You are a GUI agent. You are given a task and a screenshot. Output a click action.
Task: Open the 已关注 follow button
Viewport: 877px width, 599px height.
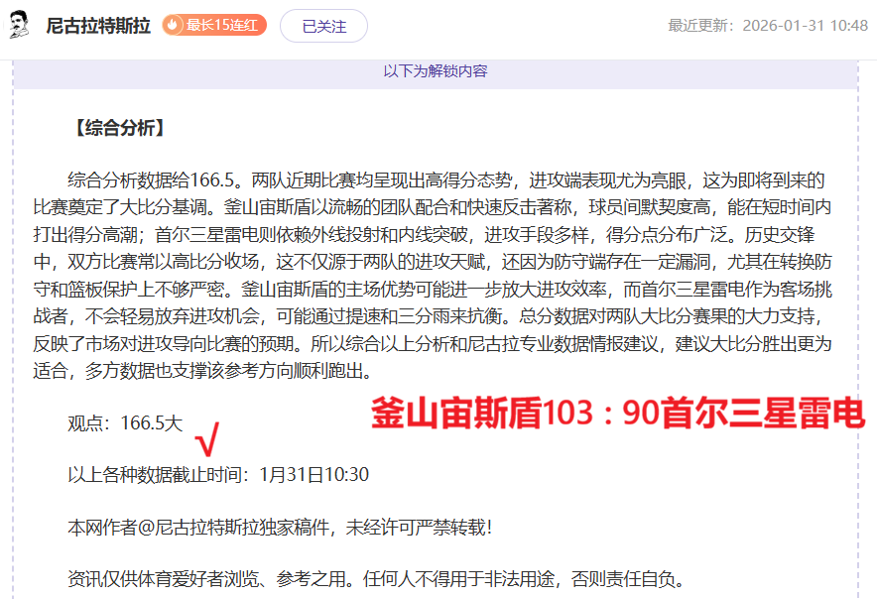pyautogui.click(x=322, y=25)
